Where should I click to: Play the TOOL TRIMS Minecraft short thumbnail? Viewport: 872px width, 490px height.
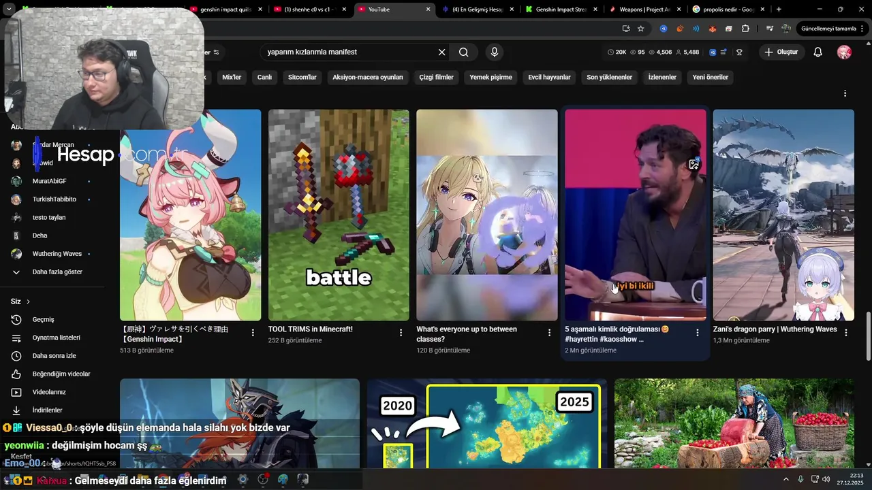click(x=339, y=215)
